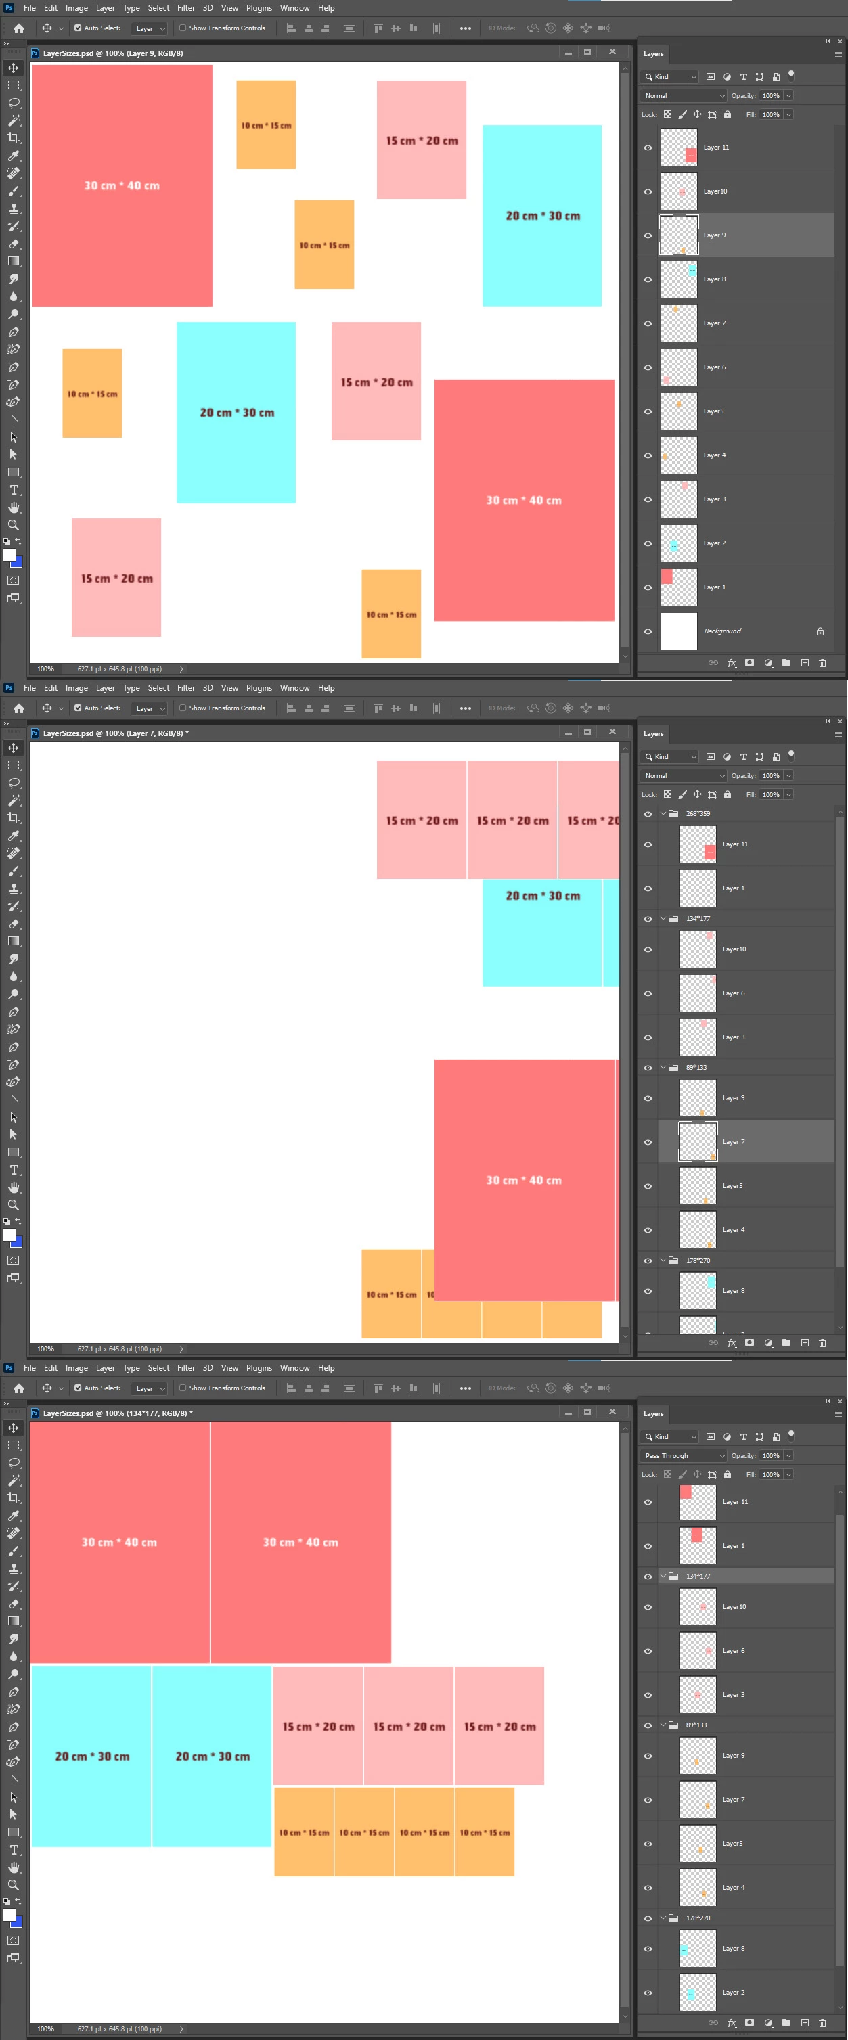848x2040 pixels.
Task: Select the Hand tool in the Layer 9 window
Action: pos(14,507)
